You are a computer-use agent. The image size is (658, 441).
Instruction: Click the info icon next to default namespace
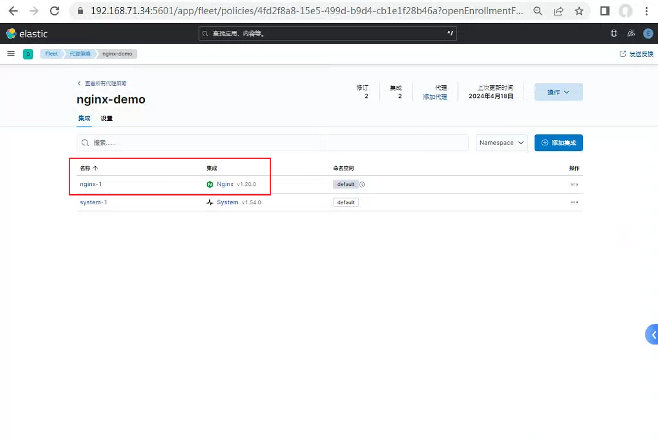362,184
